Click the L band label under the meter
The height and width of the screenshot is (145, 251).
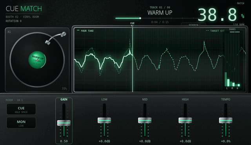pyautogui.click(x=227, y=88)
